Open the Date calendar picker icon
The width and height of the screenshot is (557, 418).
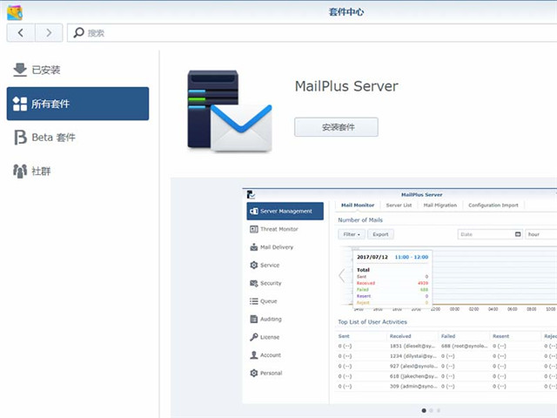click(518, 234)
